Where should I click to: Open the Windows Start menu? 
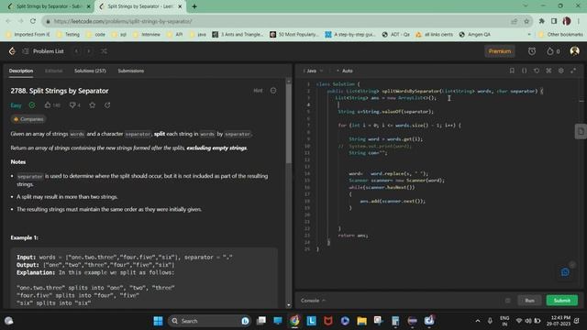158,321
